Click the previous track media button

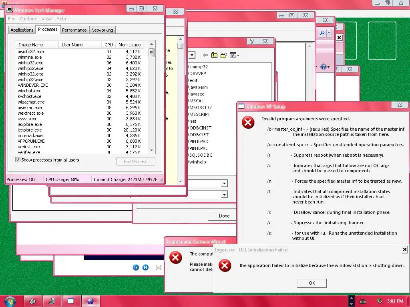136,267
